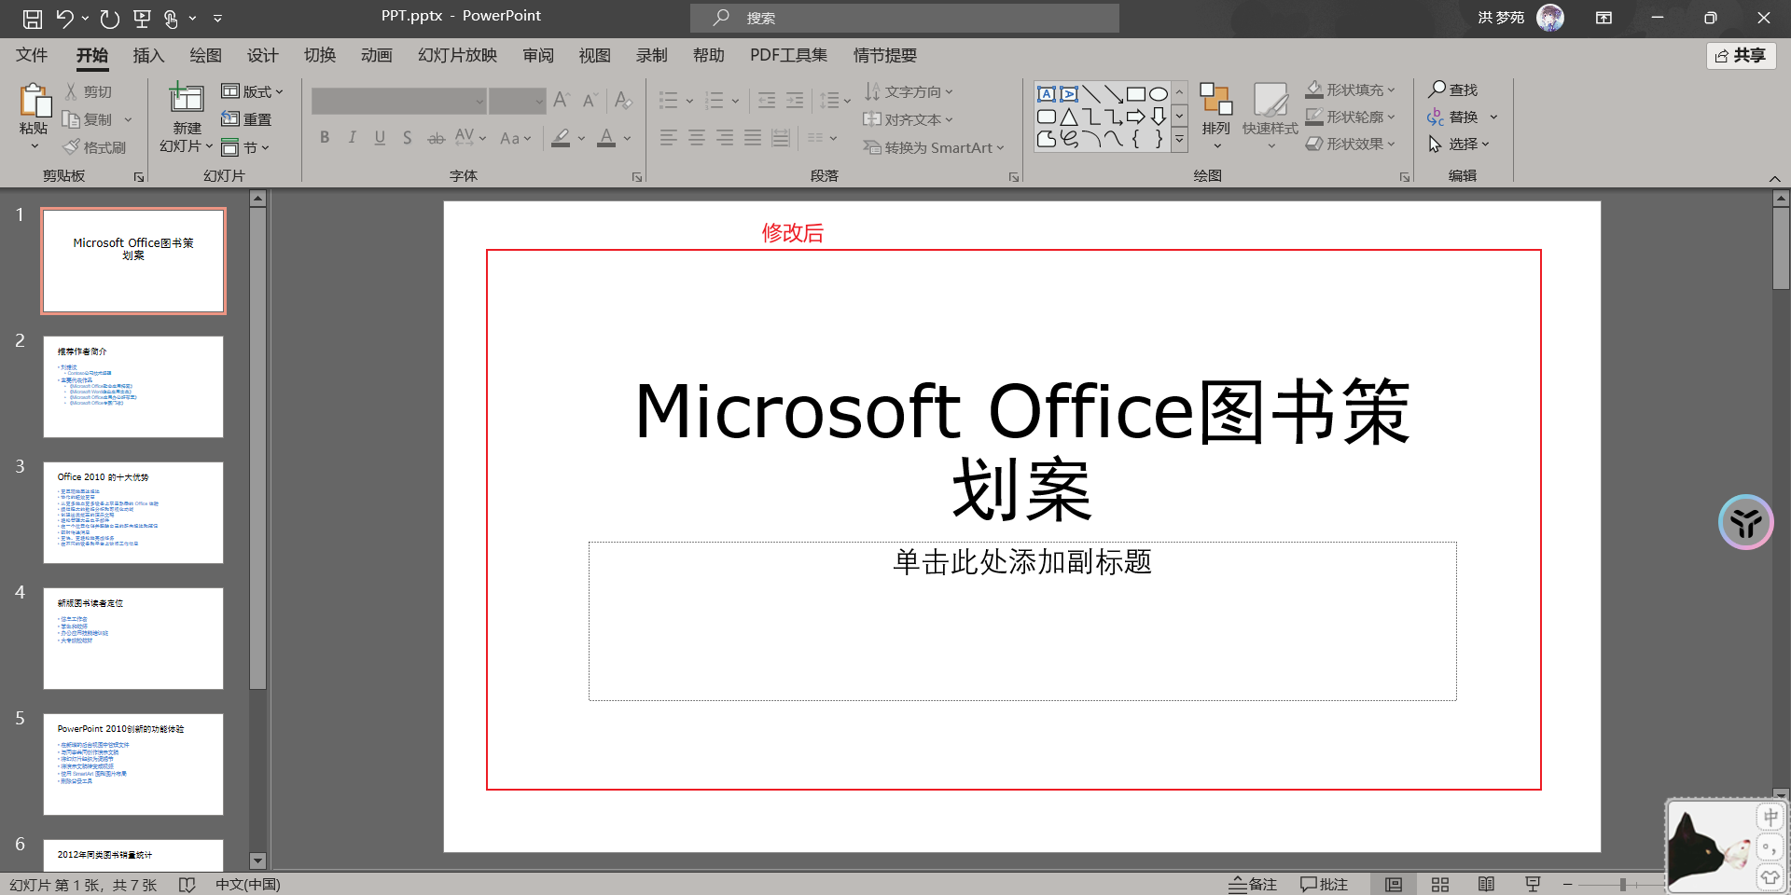Click Select (选择) in Editing group

click(1459, 144)
